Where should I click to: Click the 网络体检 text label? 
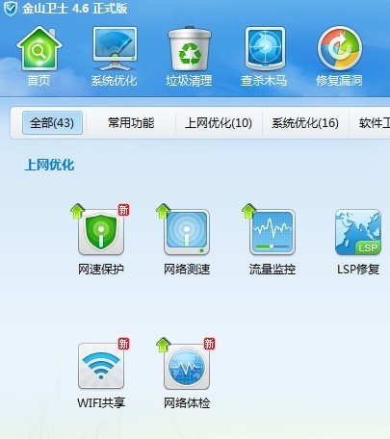click(x=187, y=403)
